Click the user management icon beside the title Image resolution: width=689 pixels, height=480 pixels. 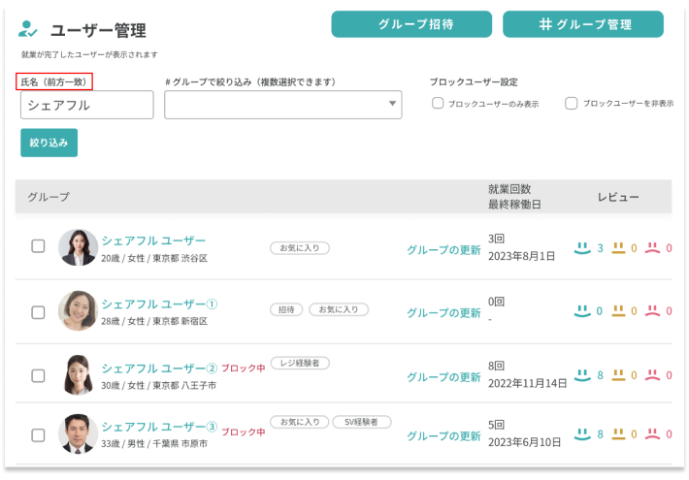pyautogui.click(x=29, y=29)
